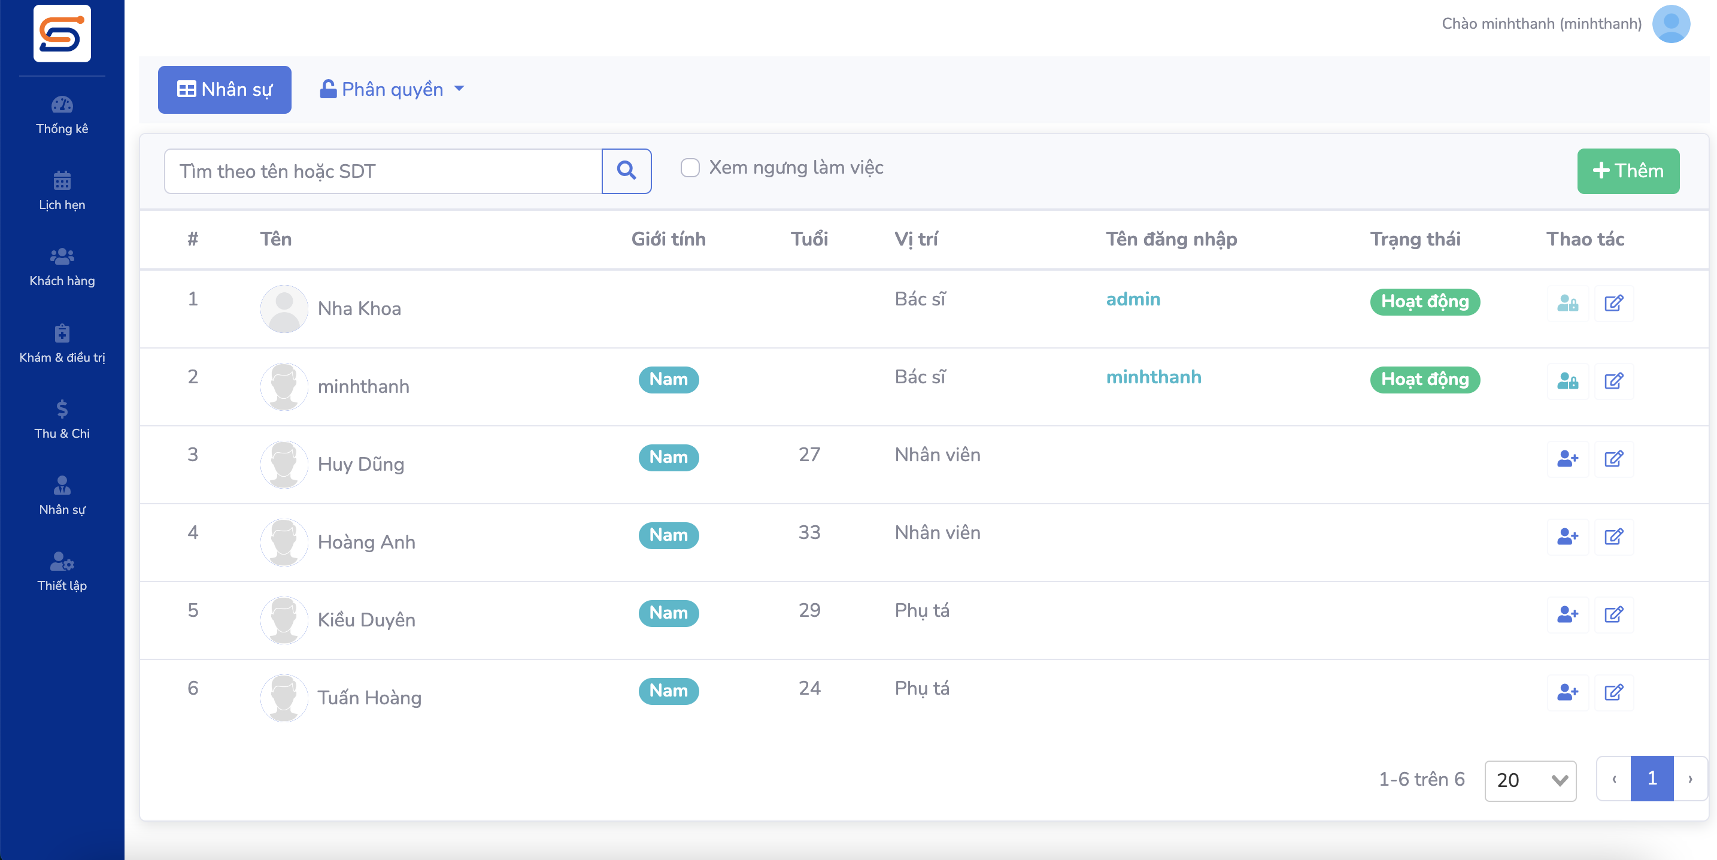Open the page size selector showing 20
Viewport: 1717px width, 860px height.
tap(1530, 780)
